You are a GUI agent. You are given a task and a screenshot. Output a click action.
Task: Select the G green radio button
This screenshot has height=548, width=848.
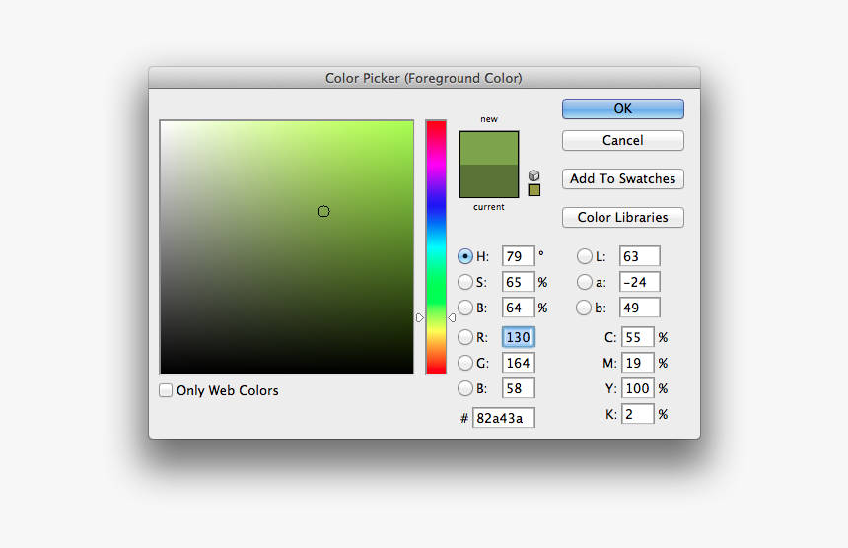point(465,363)
